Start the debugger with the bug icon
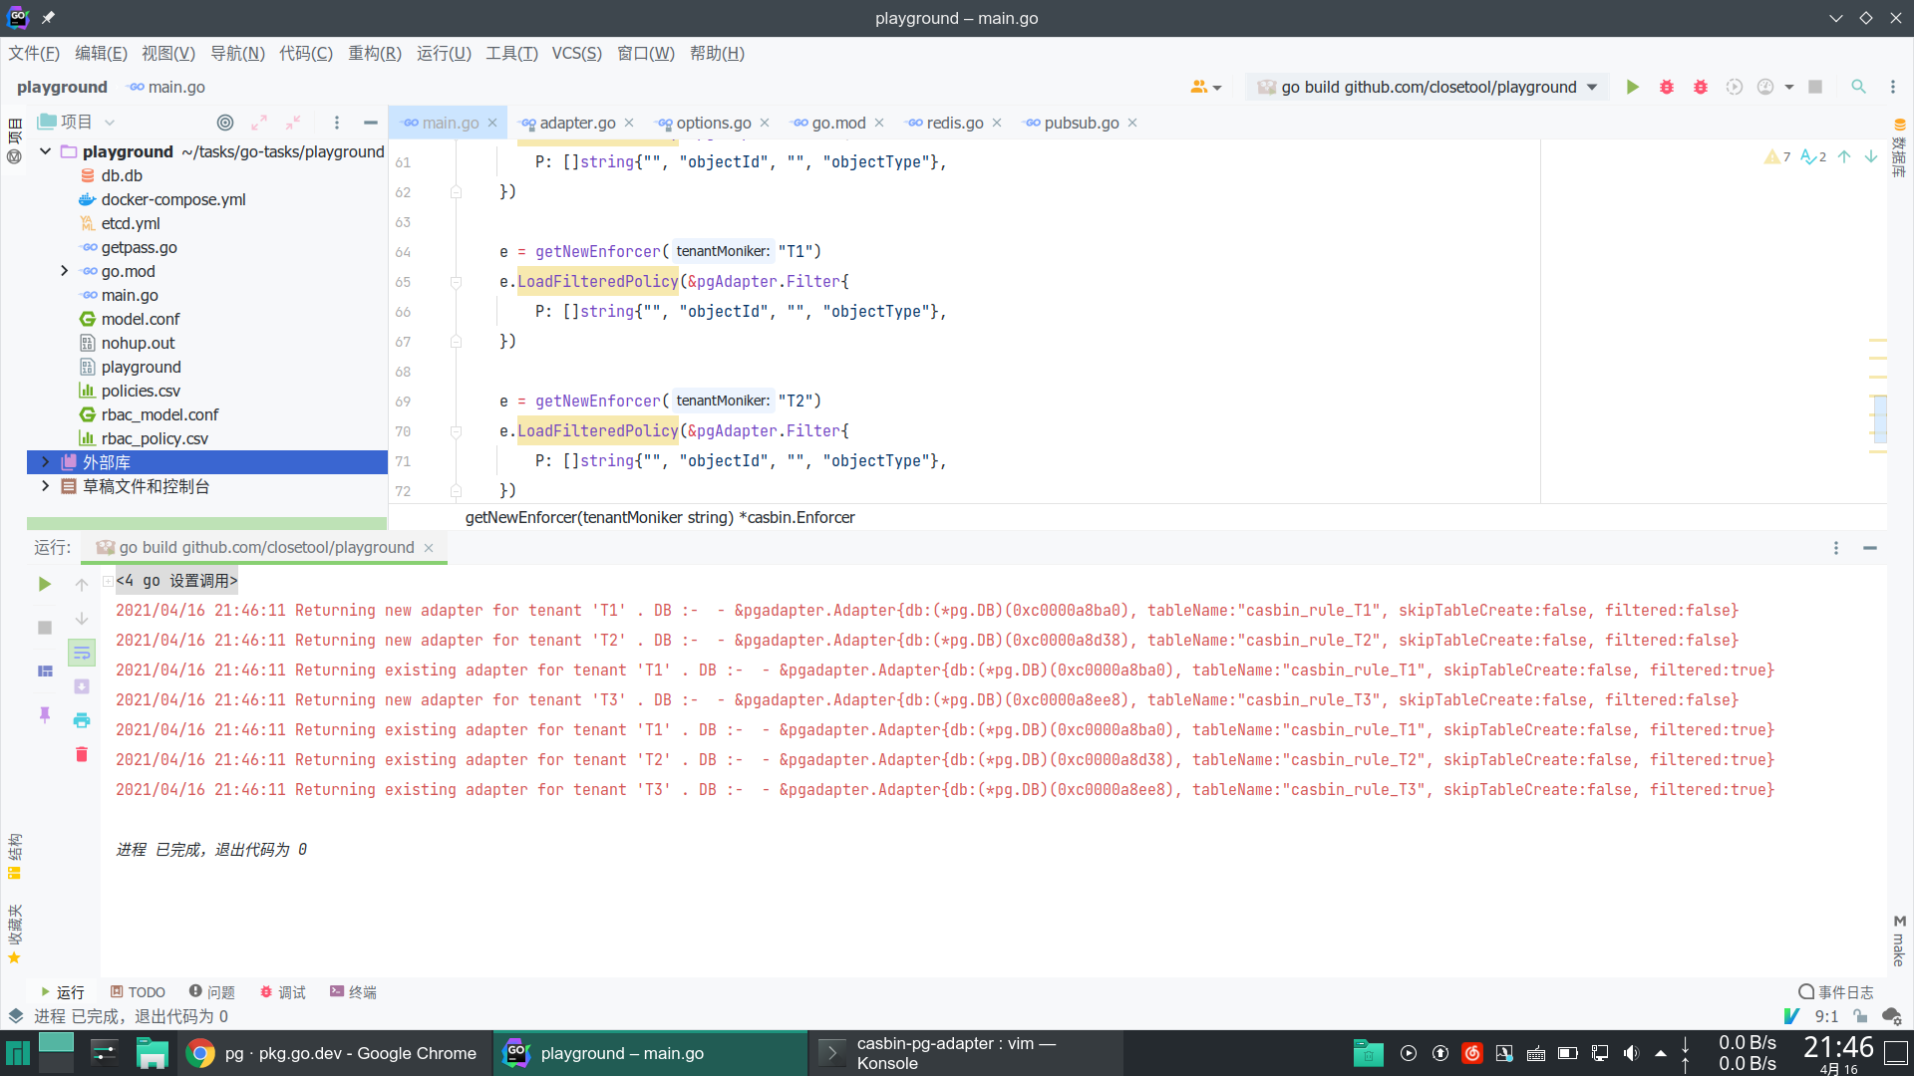Image resolution: width=1914 pixels, height=1076 pixels. coord(1666,87)
